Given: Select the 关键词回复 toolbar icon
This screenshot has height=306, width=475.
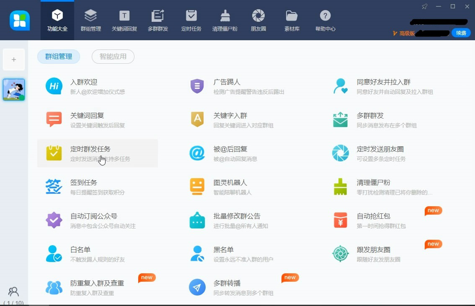Looking at the screenshot, I should click(124, 20).
